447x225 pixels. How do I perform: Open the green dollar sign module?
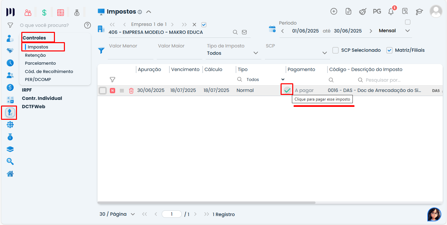point(44,13)
